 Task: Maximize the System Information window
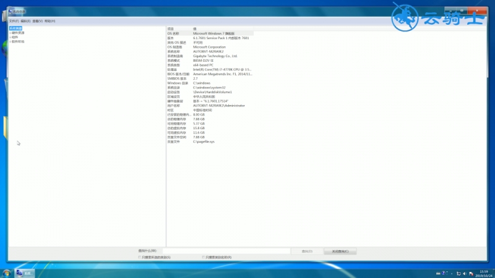point(462,11)
